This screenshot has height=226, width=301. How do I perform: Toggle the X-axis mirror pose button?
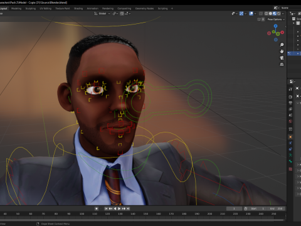click(x=263, y=19)
